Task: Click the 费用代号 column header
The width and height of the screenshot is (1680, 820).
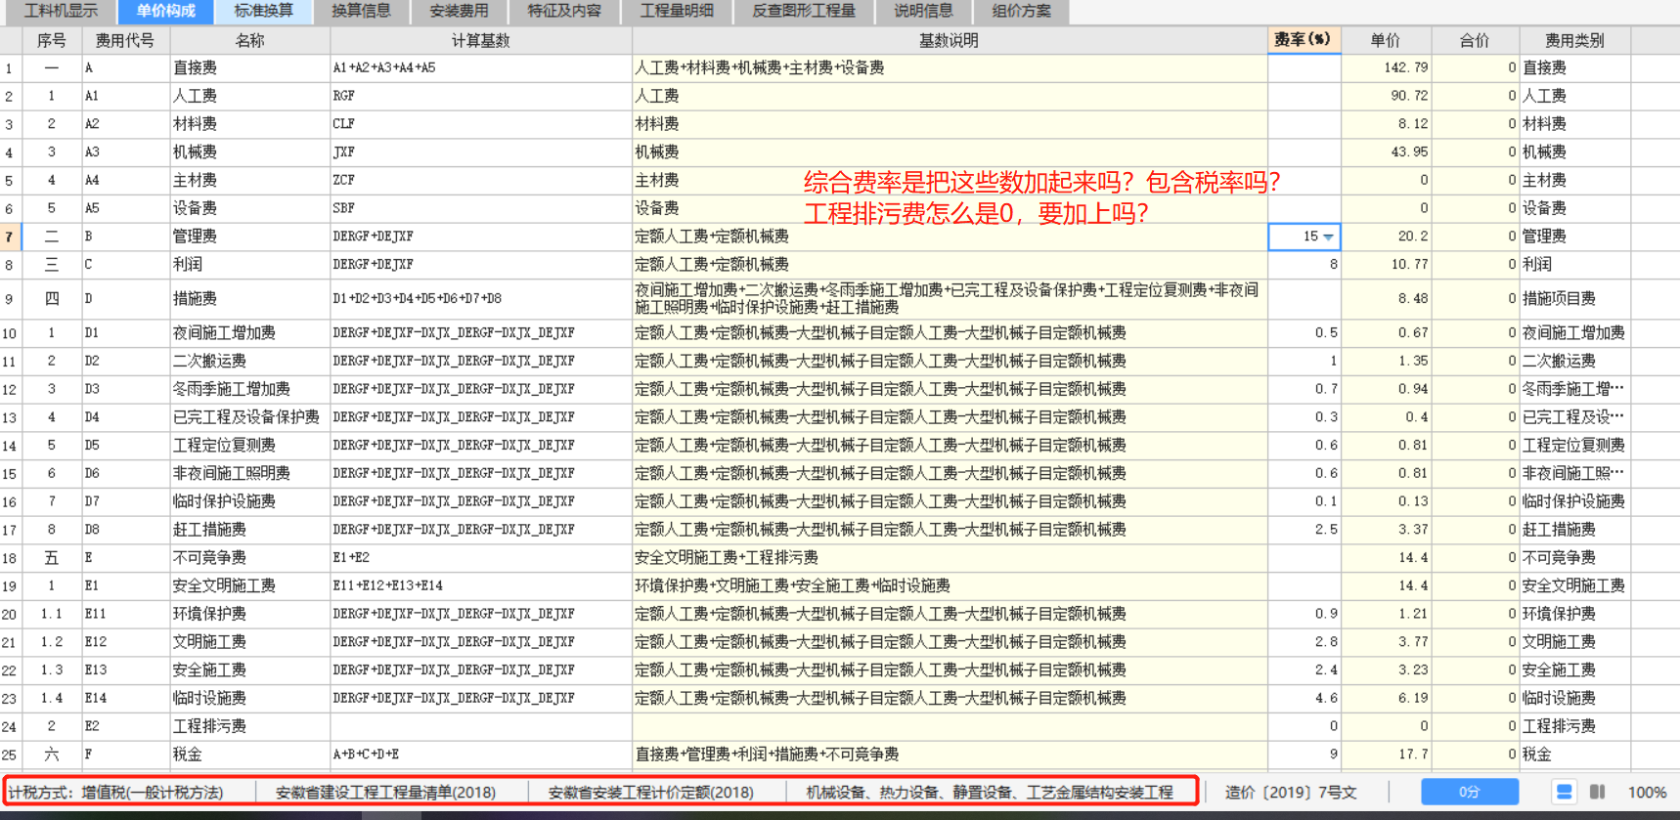Action: 125,40
